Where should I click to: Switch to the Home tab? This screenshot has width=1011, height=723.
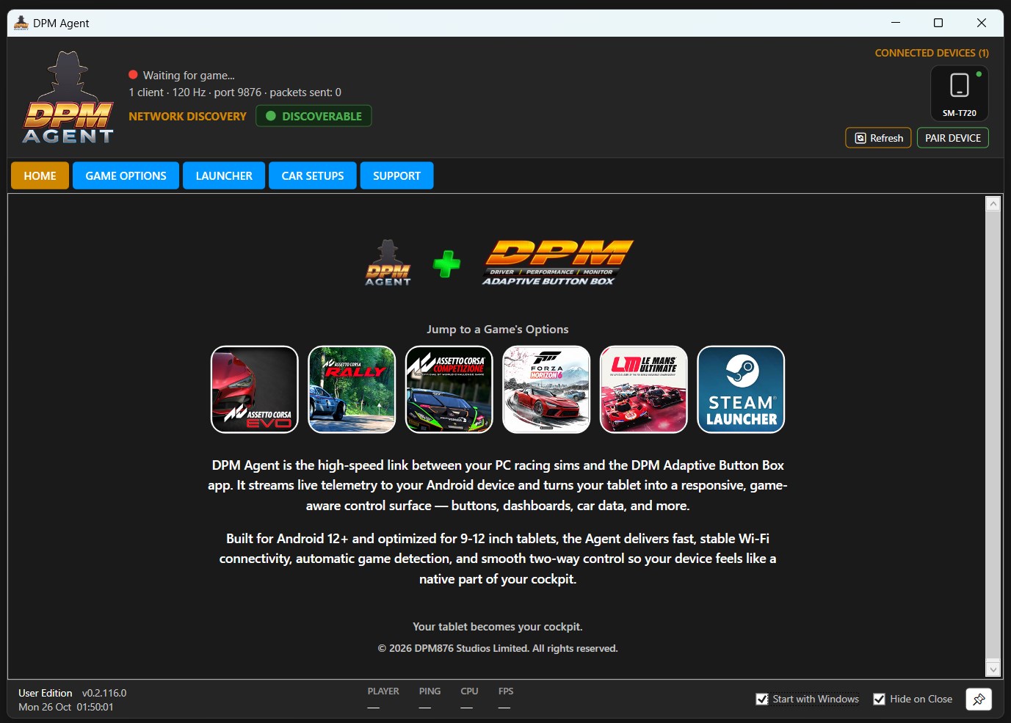pyautogui.click(x=40, y=175)
